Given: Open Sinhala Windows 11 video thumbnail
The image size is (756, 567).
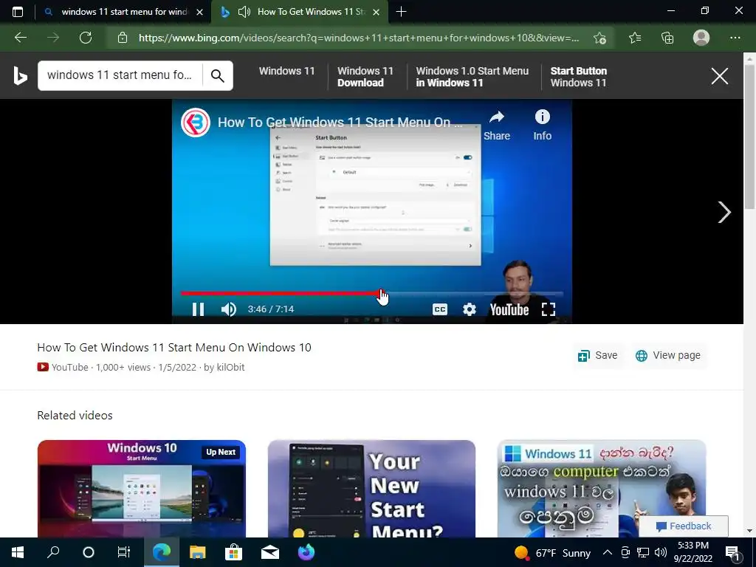Looking at the screenshot, I should pos(602,489).
